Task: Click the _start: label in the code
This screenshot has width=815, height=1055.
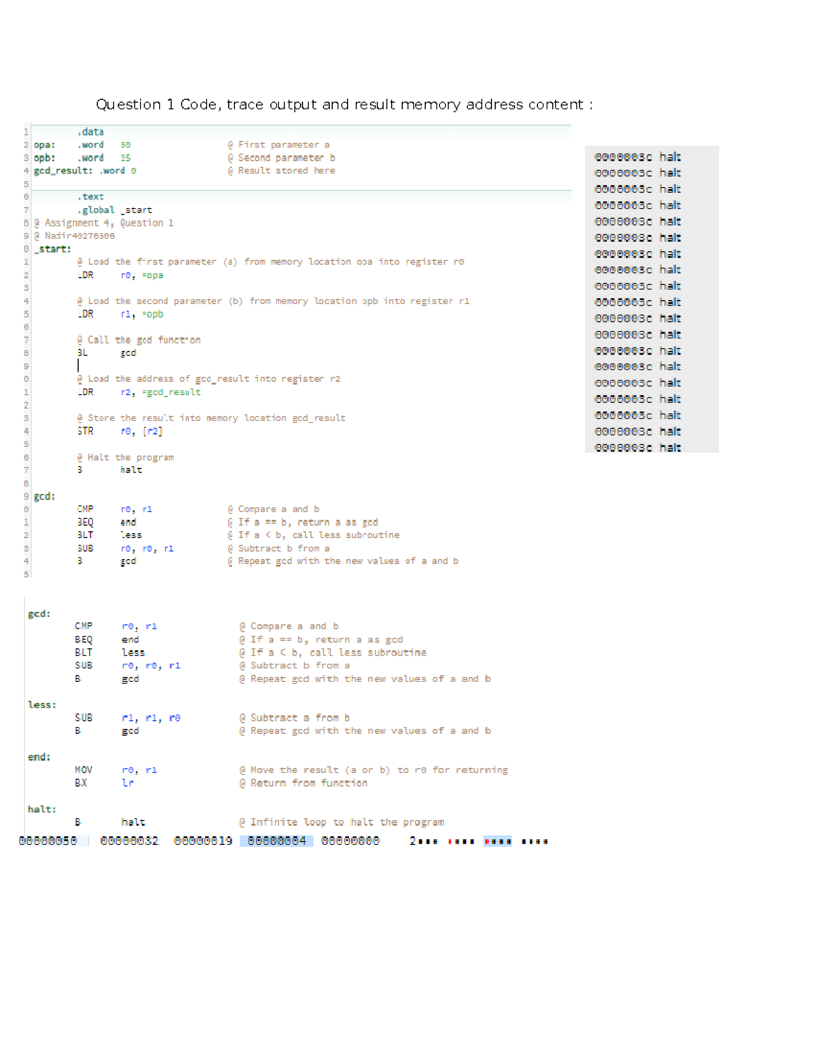Action: click(x=51, y=249)
